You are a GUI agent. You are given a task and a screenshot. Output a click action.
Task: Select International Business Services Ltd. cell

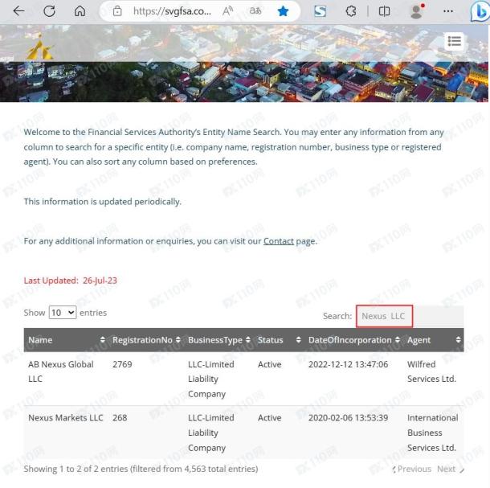pyautogui.click(x=432, y=433)
